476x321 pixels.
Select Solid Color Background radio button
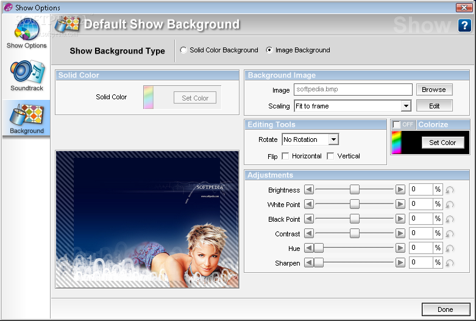tap(183, 50)
